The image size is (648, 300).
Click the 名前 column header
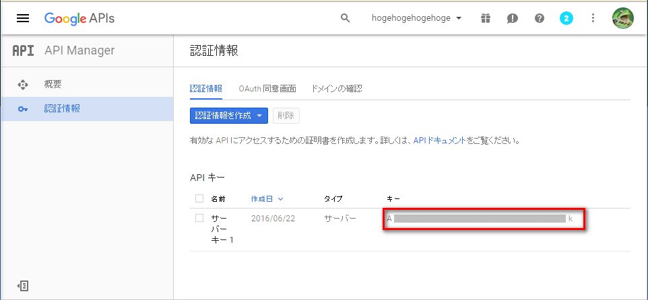pyautogui.click(x=218, y=199)
